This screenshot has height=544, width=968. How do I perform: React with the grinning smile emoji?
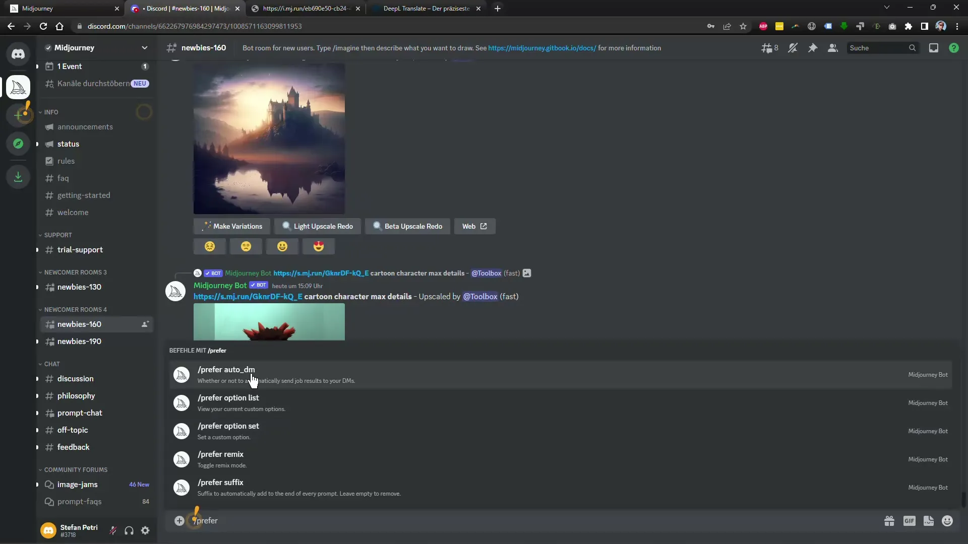coord(282,246)
